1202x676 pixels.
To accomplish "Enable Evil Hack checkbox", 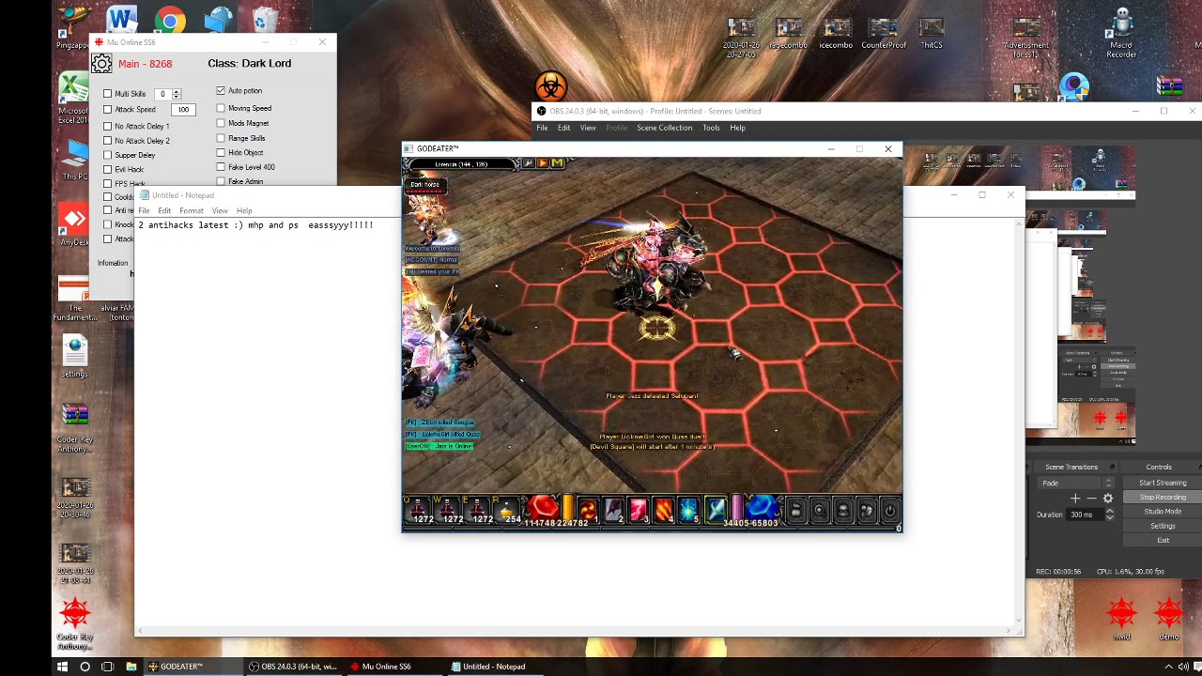I will [108, 169].
